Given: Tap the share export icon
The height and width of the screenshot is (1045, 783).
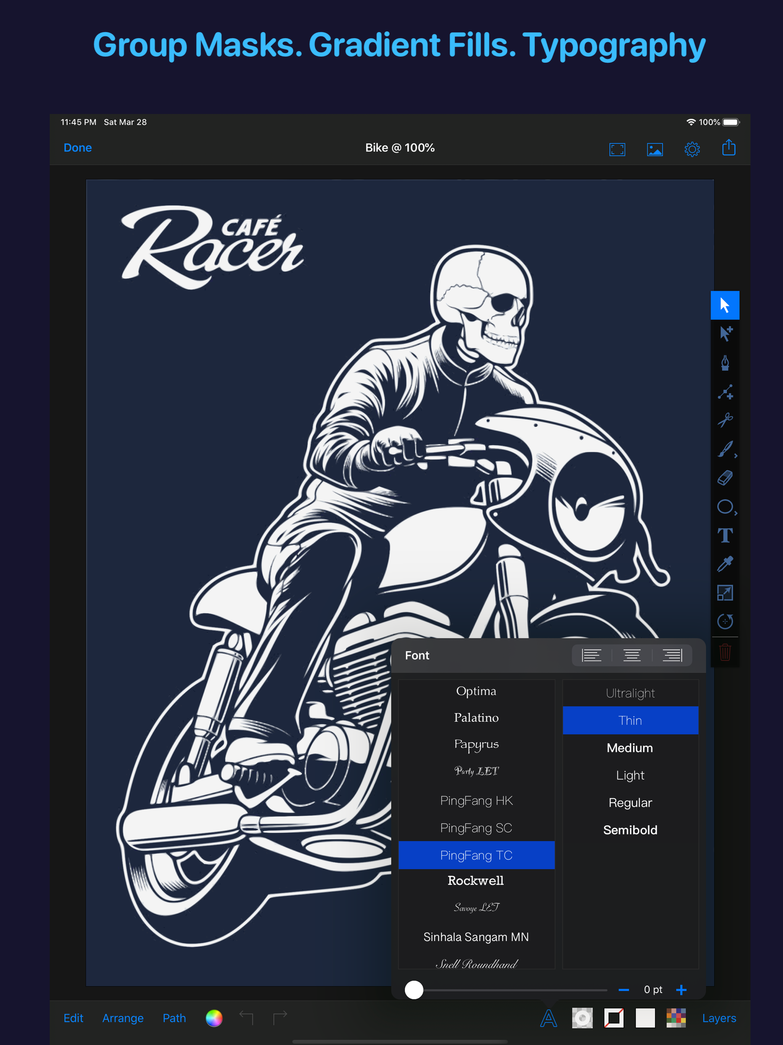Looking at the screenshot, I should pyautogui.click(x=729, y=147).
